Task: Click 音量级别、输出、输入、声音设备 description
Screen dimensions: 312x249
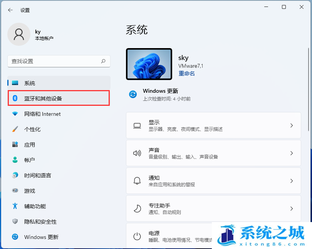Action: tap(183, 157)
